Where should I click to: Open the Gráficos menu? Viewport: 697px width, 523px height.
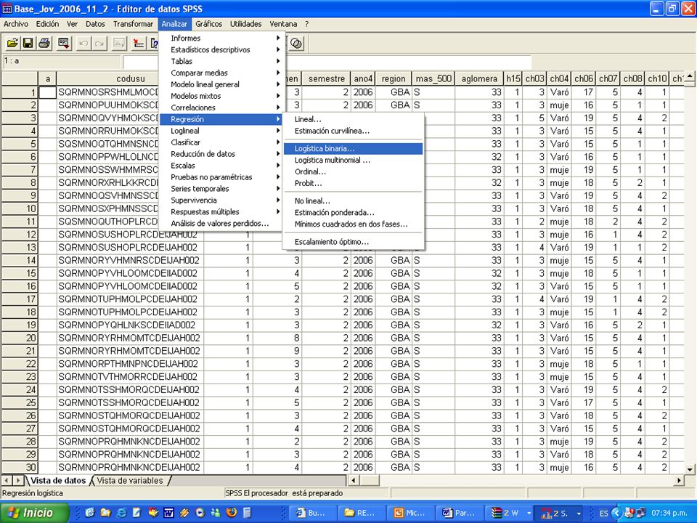208,24
